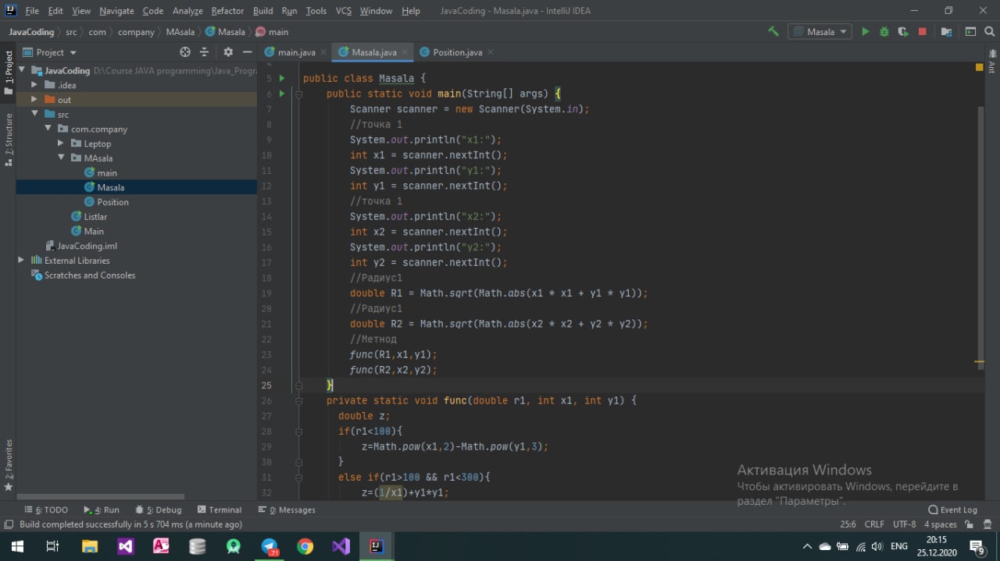Toggle the 1: Project tool window stripe
Screen dimensions: 1000x561
tap(9, 70)
